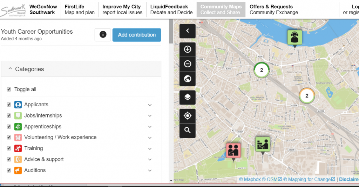Expand the Volunteering / Work experience chevron

pos(150,138)
